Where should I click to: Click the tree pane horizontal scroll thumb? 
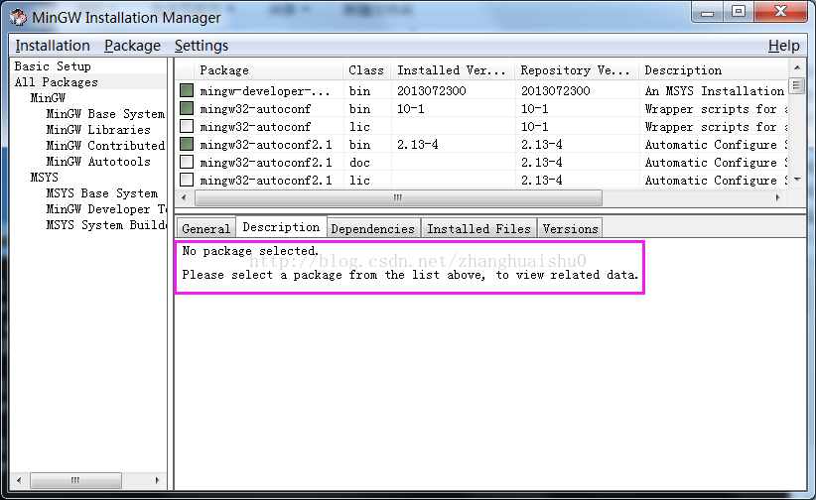coord(76,480)
